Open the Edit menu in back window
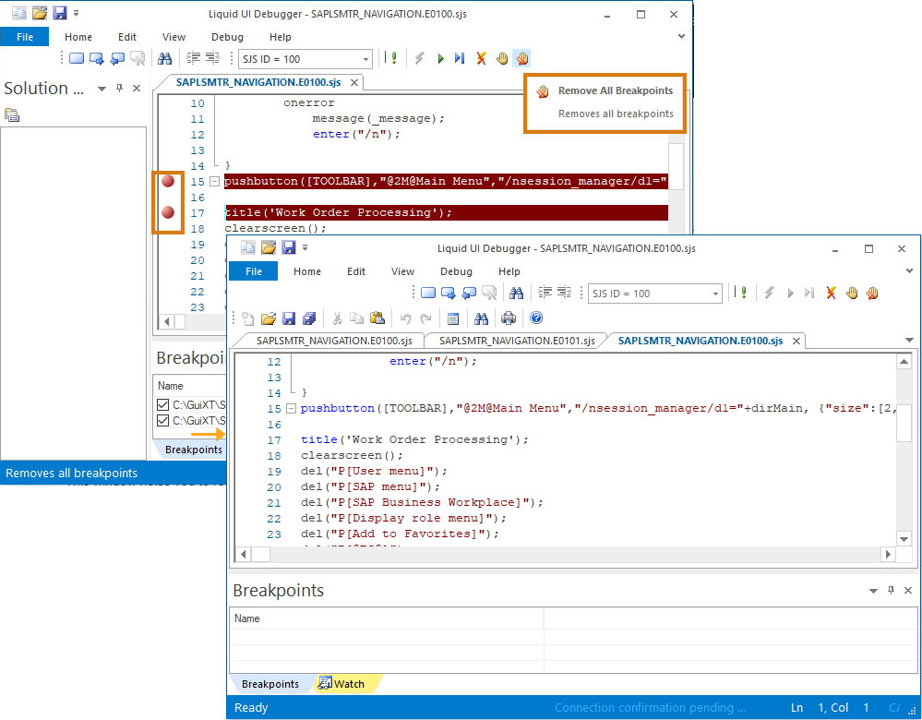 [x=127, y=37]
